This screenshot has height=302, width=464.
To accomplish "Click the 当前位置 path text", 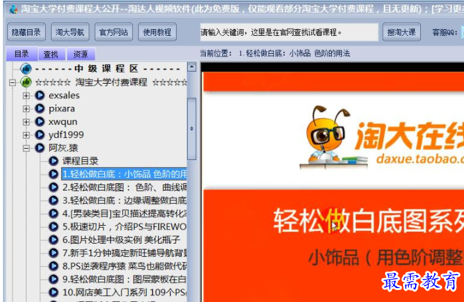I will 275,54.
